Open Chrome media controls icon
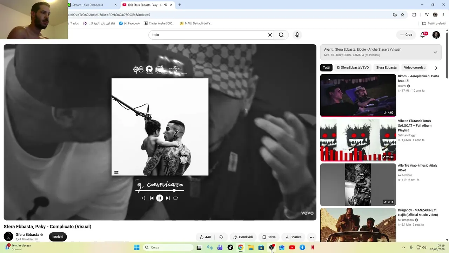 427,15
